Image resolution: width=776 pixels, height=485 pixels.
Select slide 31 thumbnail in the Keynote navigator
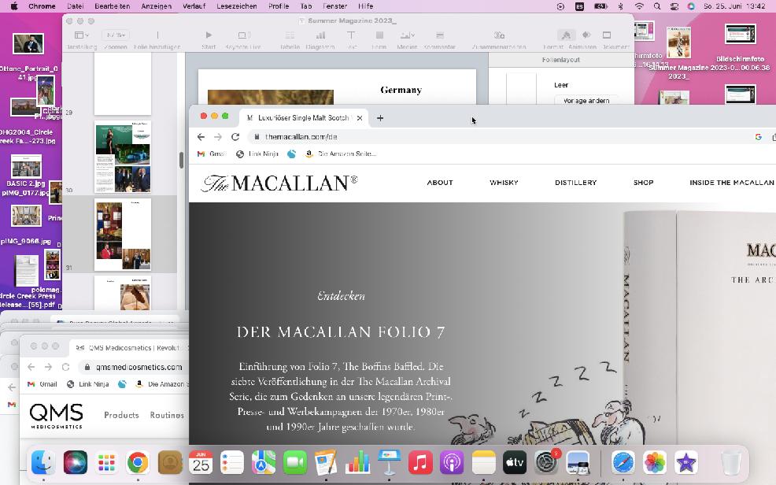123,235
